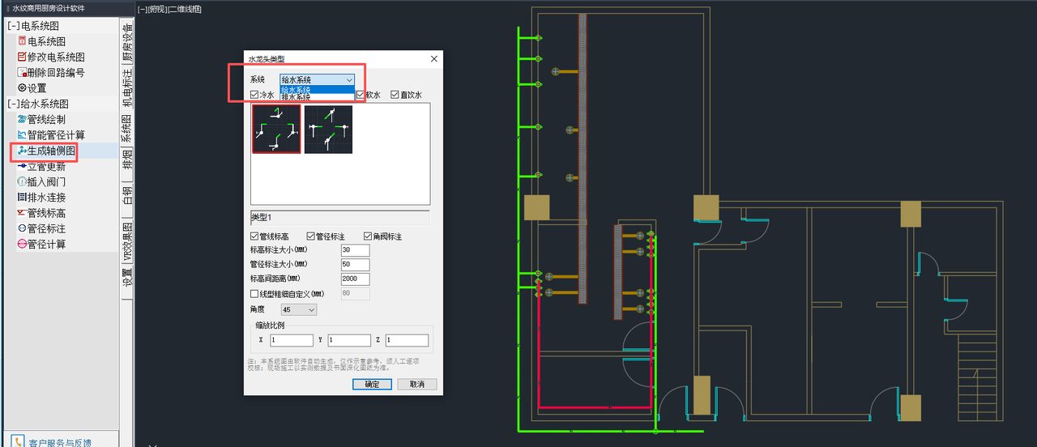Open the 管径计算 tool
Image resolution: width=1037 pixels, height=447 pixels.
click(41, 244)
